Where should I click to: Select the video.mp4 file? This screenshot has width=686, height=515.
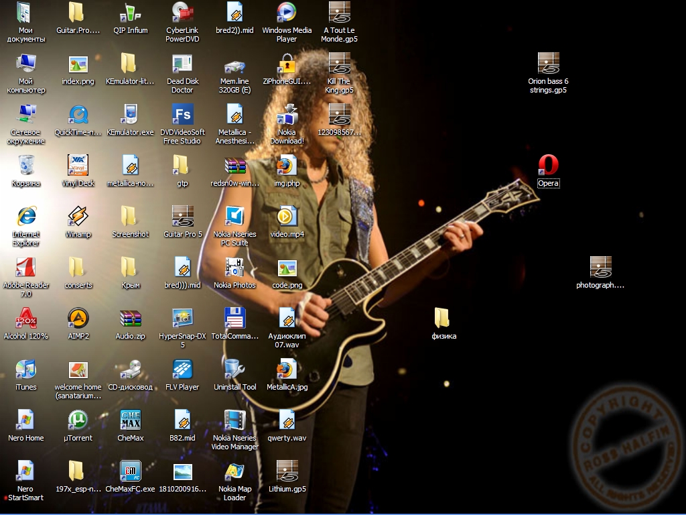tap(287, 217)
